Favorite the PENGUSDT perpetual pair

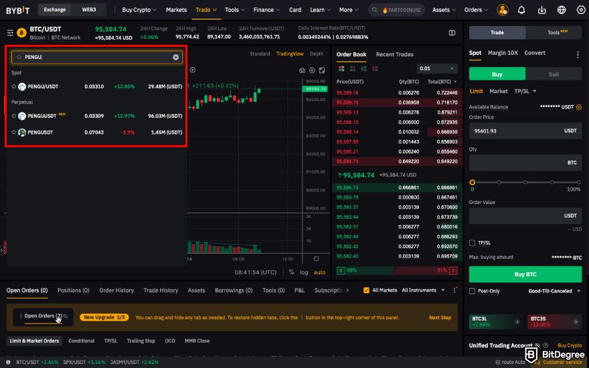point(14,132)
